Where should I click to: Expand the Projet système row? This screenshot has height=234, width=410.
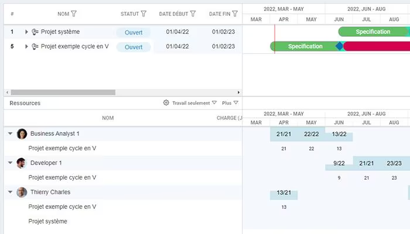(x=26, y=32)
